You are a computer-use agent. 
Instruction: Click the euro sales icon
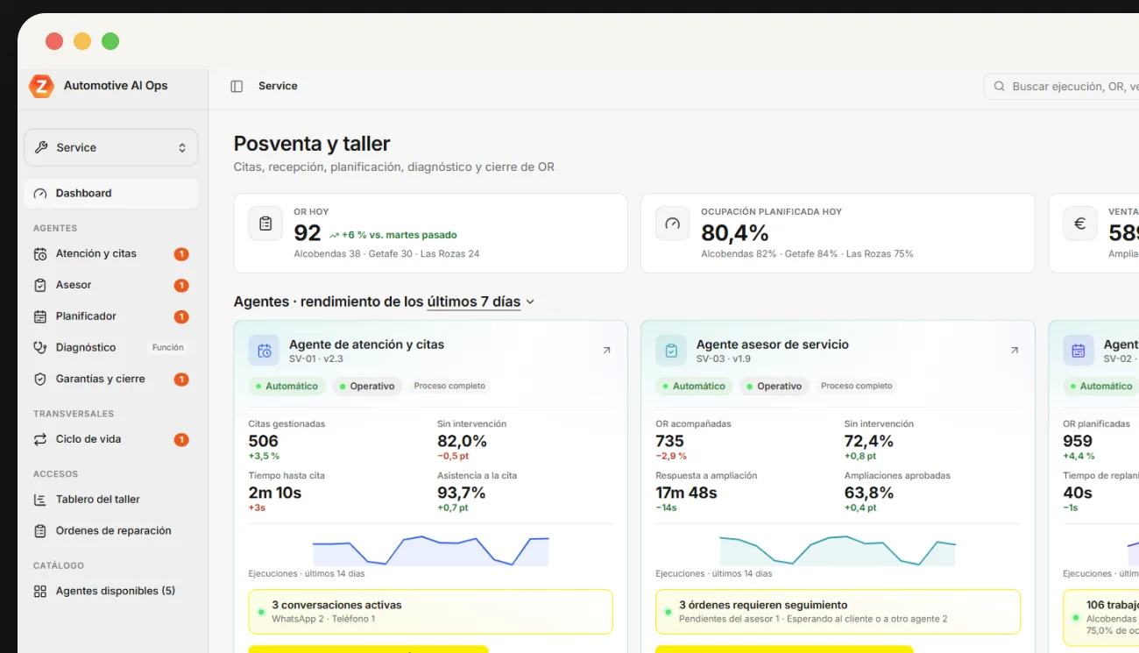click(x=1080, y=224)
